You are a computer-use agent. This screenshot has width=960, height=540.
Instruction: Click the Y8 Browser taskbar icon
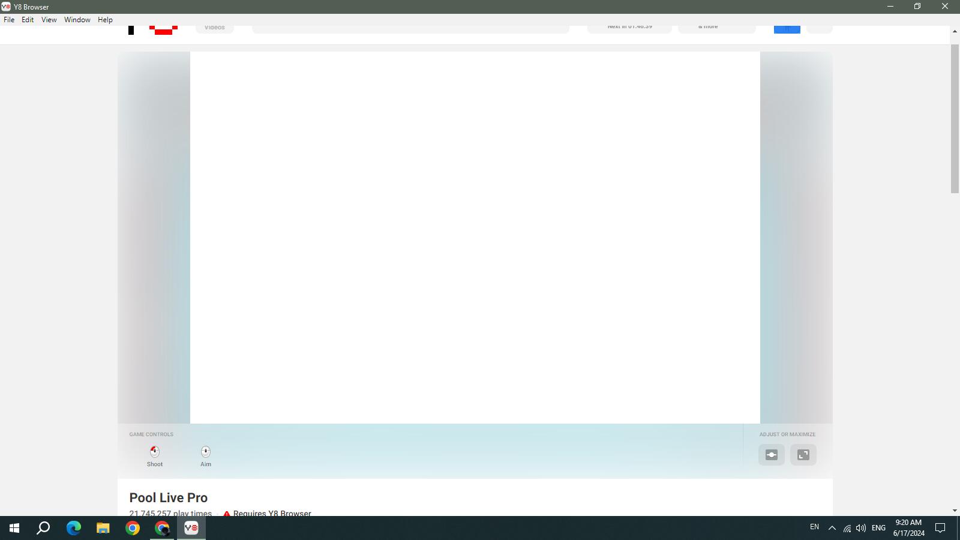pyautogui.click(x=191, y=528)
